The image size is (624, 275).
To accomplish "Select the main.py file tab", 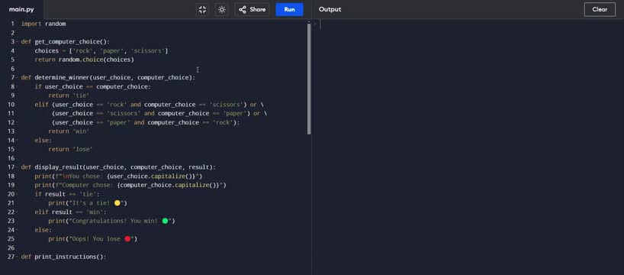I will click(x=21, y=10).
